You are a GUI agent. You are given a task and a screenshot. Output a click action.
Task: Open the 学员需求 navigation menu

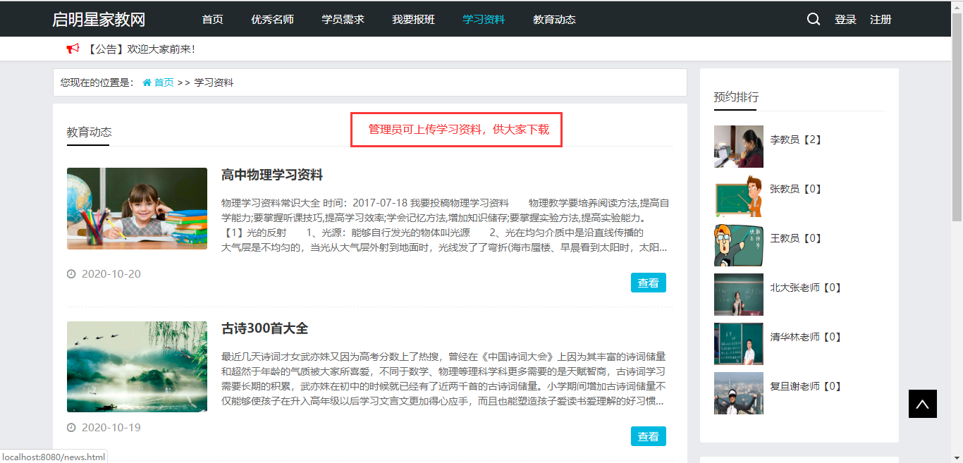(343, 20)
